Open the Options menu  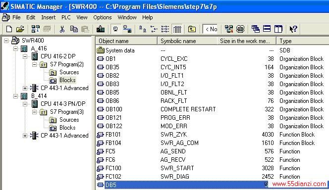pyautogui.click(x=103, y=17)
